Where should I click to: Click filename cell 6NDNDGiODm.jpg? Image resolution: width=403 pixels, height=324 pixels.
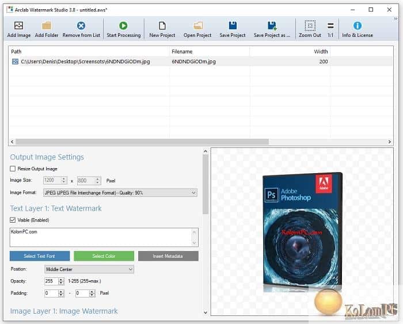tap(194, 62)
